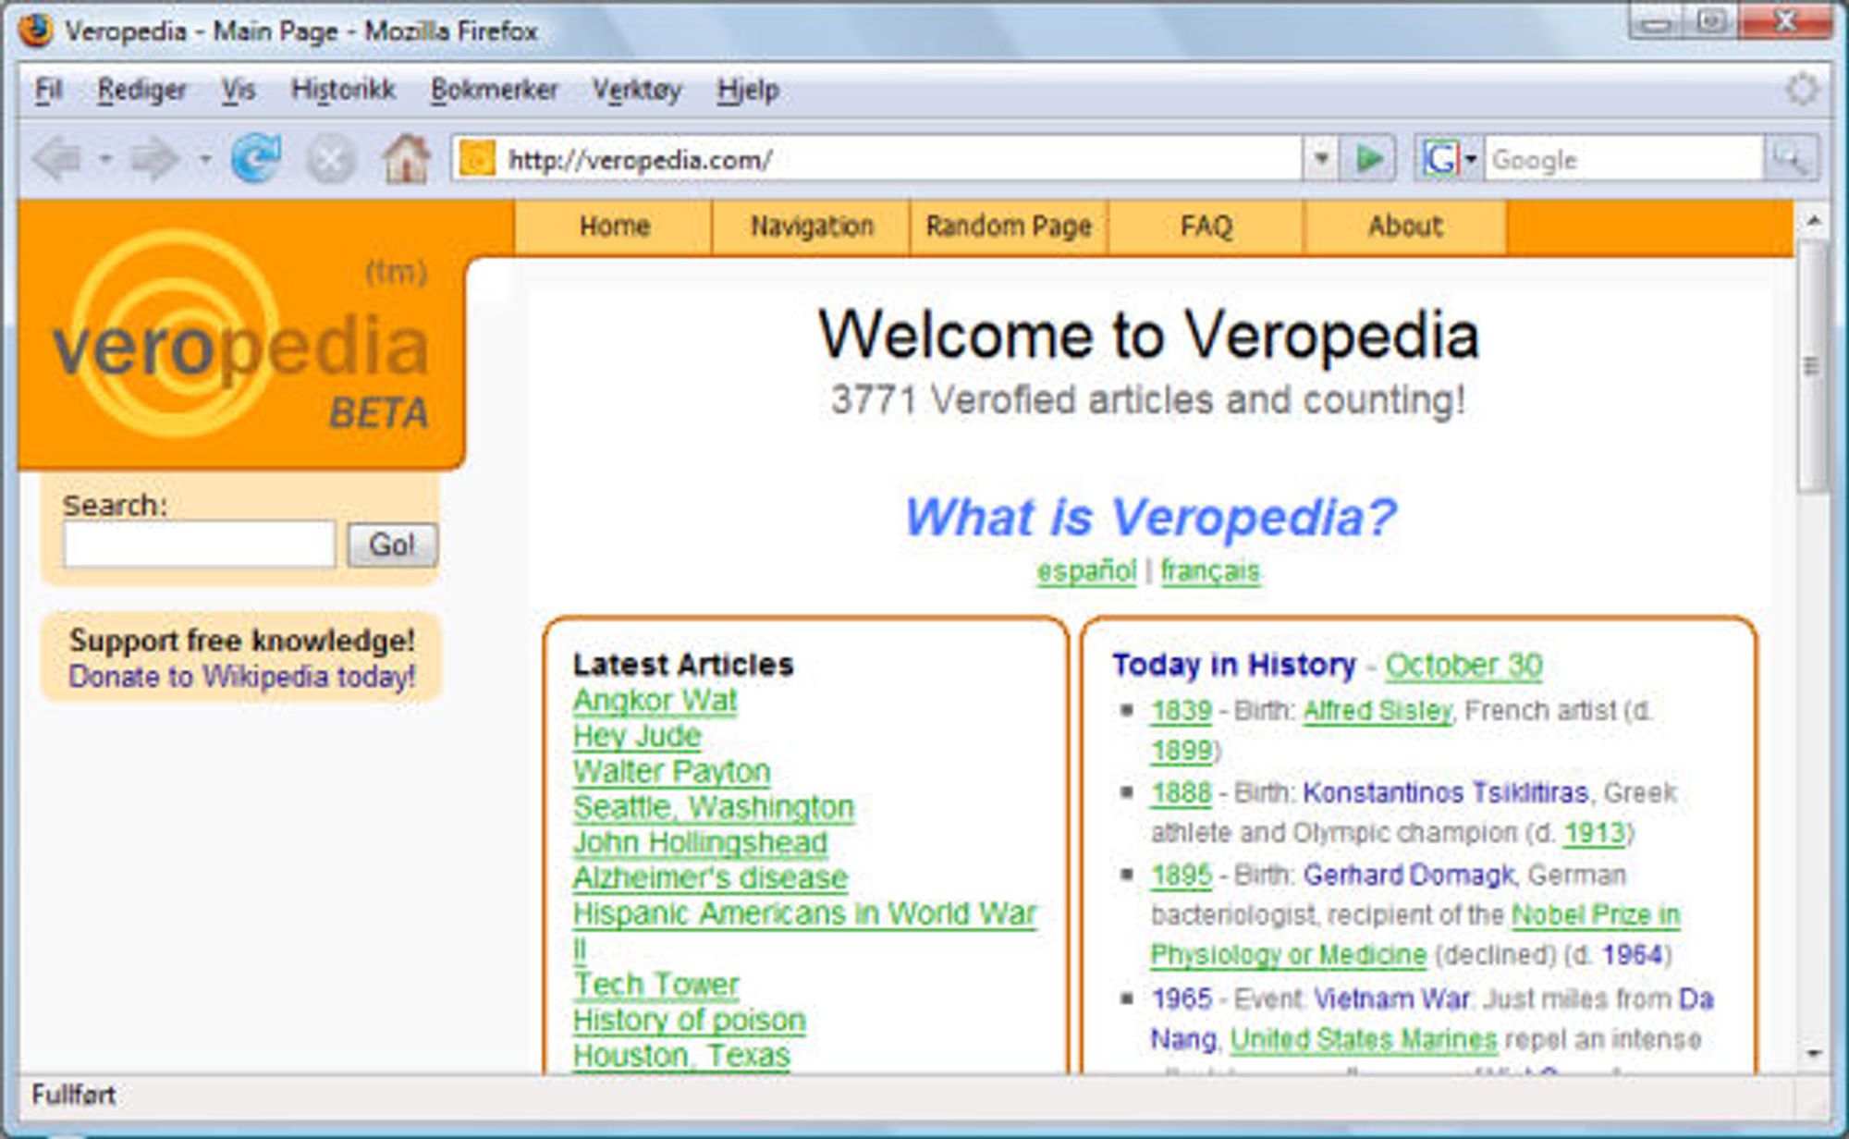Viewport: 1849px width, 1139px height.
Task: Open the Gerhard Domagk link
Action: [1408, 875]
